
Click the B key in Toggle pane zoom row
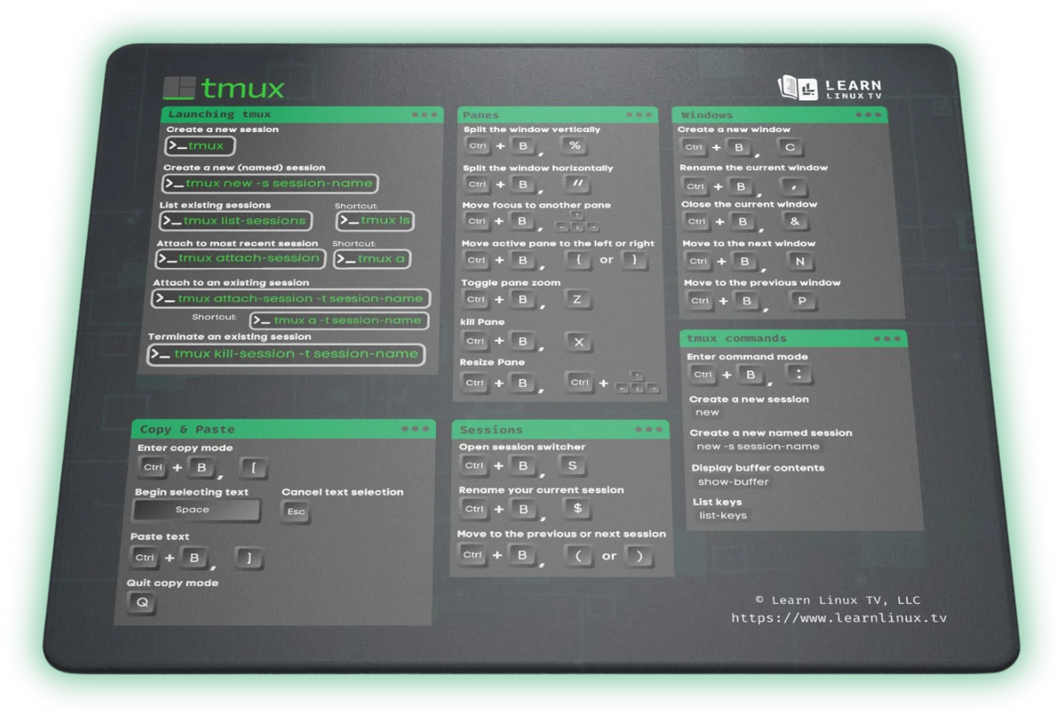pos(522,299)
